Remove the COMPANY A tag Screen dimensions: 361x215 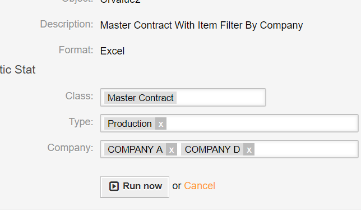point(172,149)
